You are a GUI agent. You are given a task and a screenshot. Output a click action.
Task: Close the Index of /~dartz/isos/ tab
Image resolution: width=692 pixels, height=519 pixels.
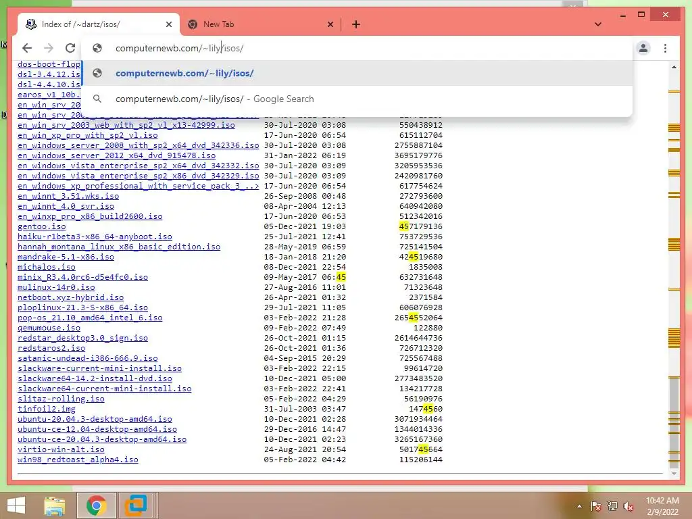point(168,24)
